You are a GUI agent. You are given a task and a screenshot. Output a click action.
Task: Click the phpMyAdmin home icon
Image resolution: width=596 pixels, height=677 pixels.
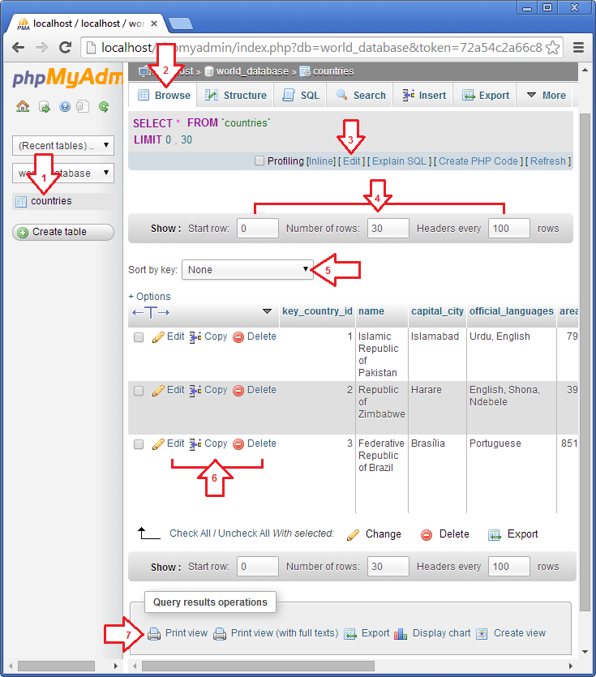tap(22, 106)
